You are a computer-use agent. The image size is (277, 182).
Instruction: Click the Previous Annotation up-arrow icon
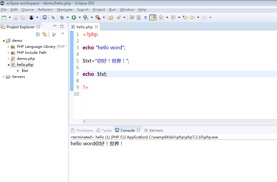(173, 17)
